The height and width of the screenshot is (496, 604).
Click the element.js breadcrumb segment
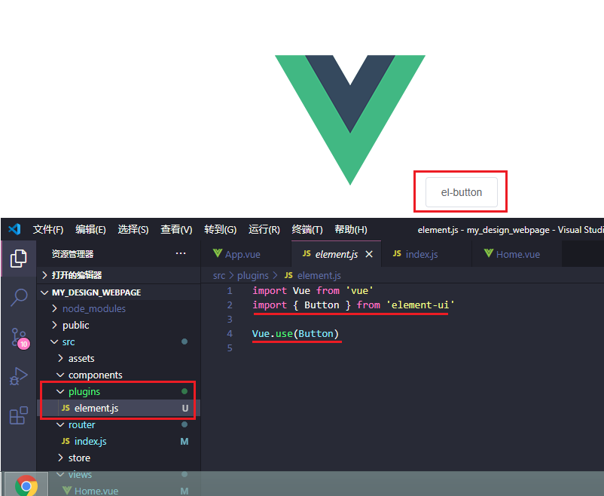click(x=313, y=275)
